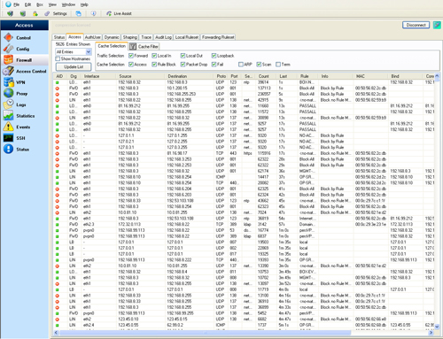Click the first shield toolbar icon

[11, 13]
